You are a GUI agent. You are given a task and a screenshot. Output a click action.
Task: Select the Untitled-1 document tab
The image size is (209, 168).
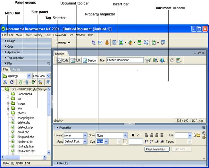[61, 54]
